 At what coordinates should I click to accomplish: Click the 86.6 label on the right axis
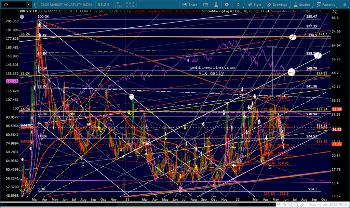click(x=335, y=18)
